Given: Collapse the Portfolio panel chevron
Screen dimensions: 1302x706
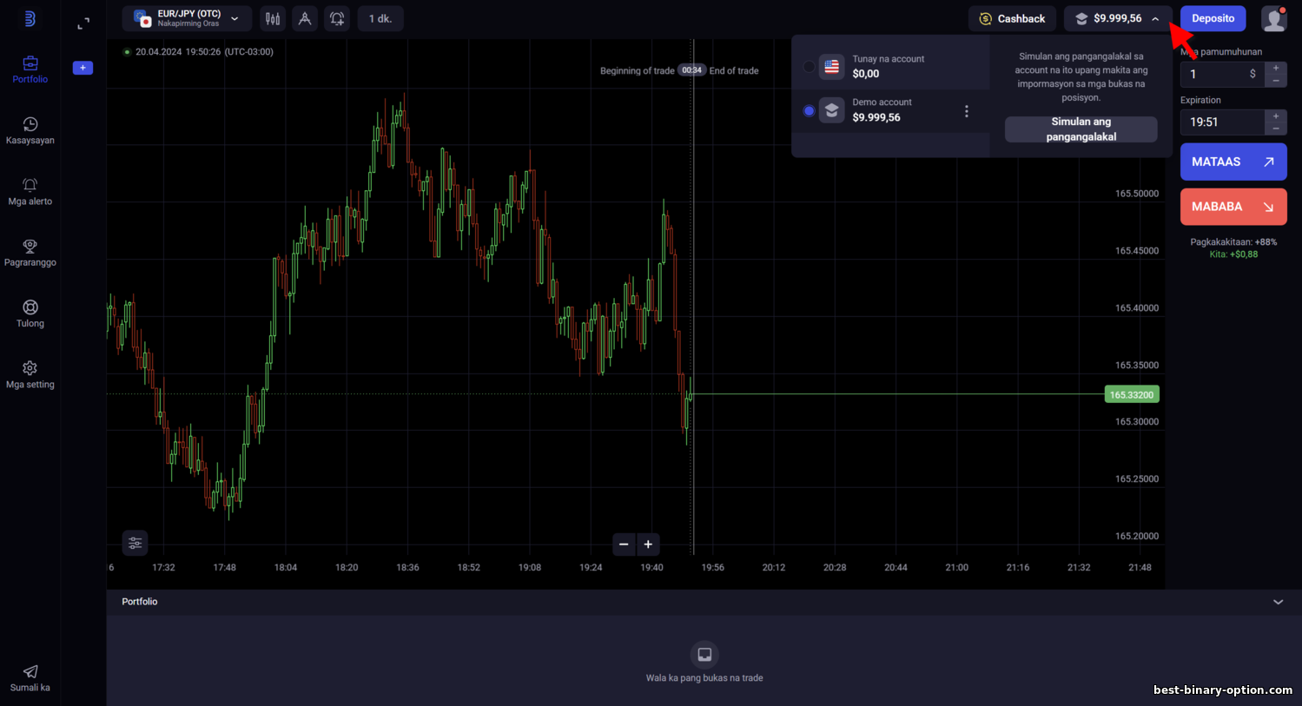Looking at the screenshot, I should click(1278, 602).
